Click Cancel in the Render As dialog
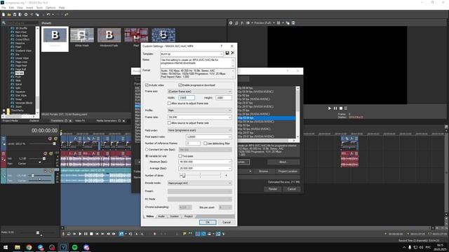 (292, 189)
